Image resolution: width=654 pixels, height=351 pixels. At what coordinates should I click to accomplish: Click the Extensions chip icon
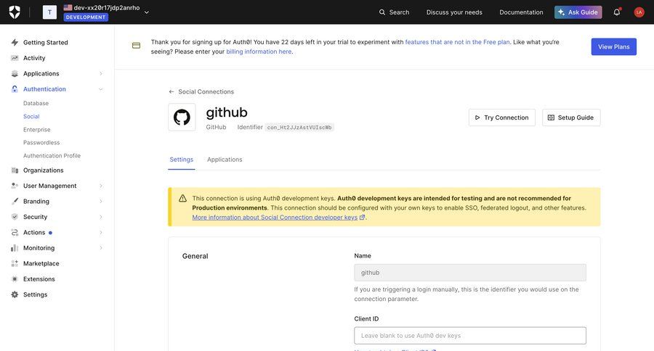(15, 279)
